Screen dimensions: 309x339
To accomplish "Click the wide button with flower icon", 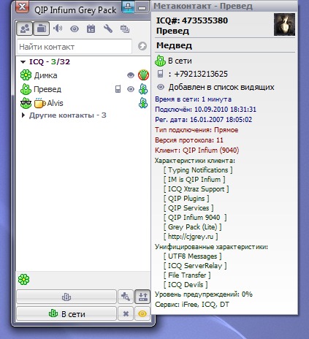I will pos(66,297).
